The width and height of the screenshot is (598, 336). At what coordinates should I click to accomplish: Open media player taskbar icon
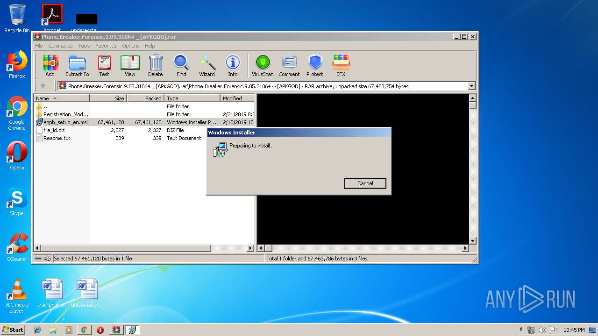[69, 330]
